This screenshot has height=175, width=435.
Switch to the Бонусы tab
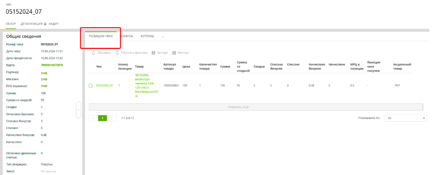[x=127, y=36]
